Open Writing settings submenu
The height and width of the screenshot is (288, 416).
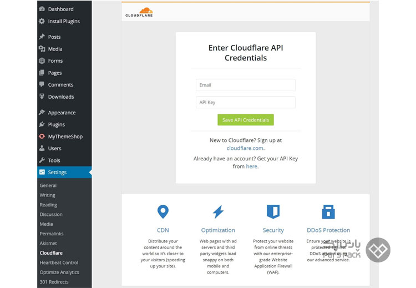[48, 195]
